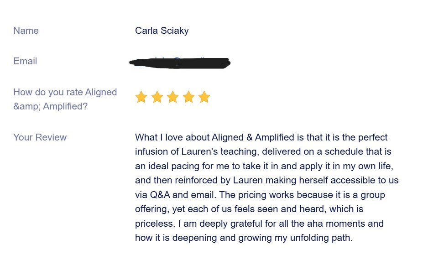The width and height of the screenshot is (423, 255).
Task: Click the line starting "priceless. I am deeply"
Action: tap(259, 224)
